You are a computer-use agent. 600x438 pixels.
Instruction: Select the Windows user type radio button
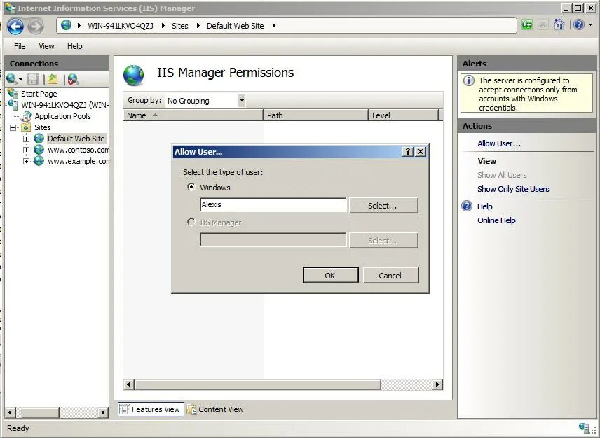coord(191,187)
